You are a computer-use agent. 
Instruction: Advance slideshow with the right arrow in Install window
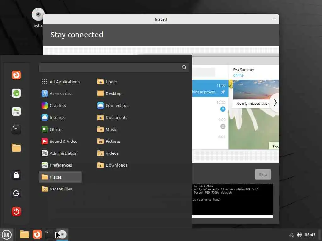click(x=275, y=103)
